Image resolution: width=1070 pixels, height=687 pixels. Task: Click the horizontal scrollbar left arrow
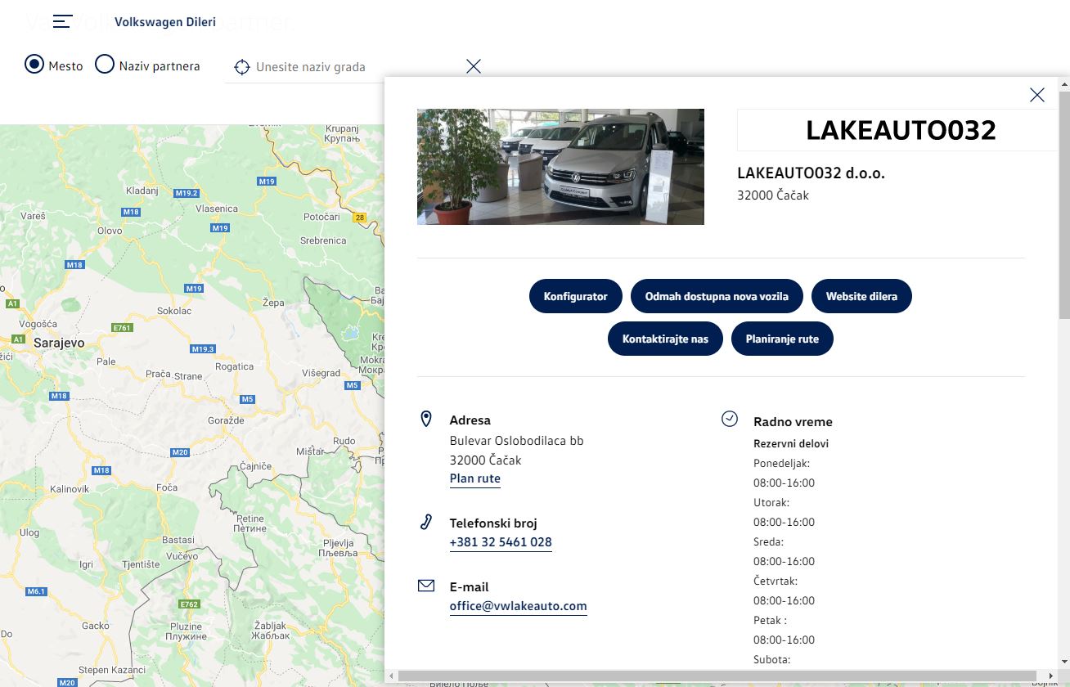pyautogui.click(x=390, y=676)
